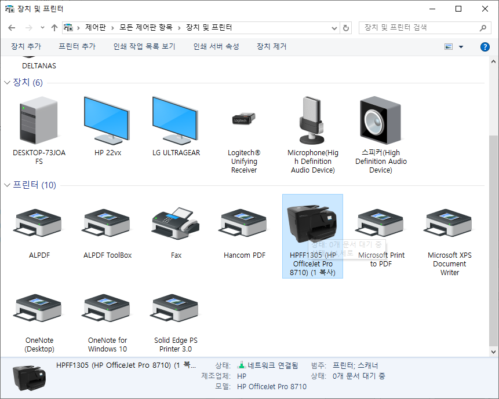The image size is (499, 399).
Task: Select the DELTANAS device label
Action: point(39,66)
